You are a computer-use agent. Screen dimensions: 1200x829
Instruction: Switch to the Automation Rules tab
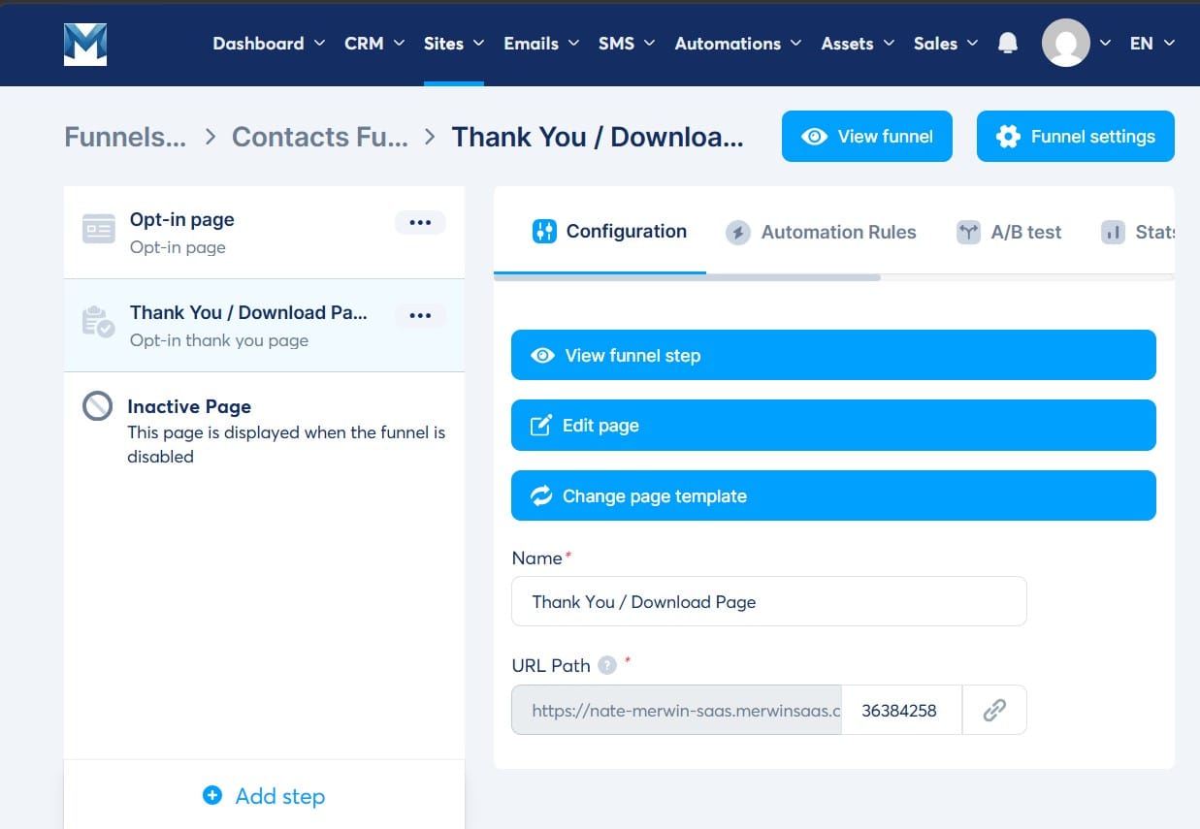[x=821, y=232]
